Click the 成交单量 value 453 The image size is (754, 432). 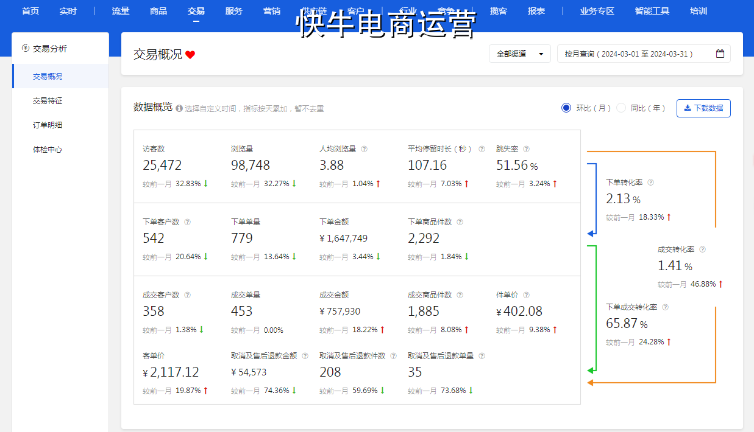(x=242, y=312)
